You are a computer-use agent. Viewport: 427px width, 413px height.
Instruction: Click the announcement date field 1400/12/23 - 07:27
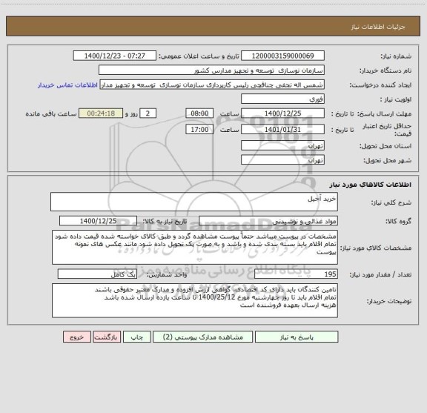coord(115,56)
